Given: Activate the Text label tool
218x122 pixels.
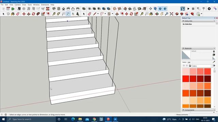Looking at the screenshot, I should (x=64, y=14).
